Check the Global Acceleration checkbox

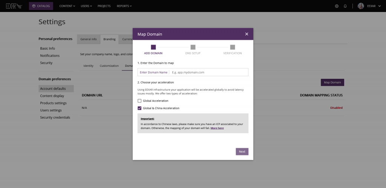tap(139, 101)
